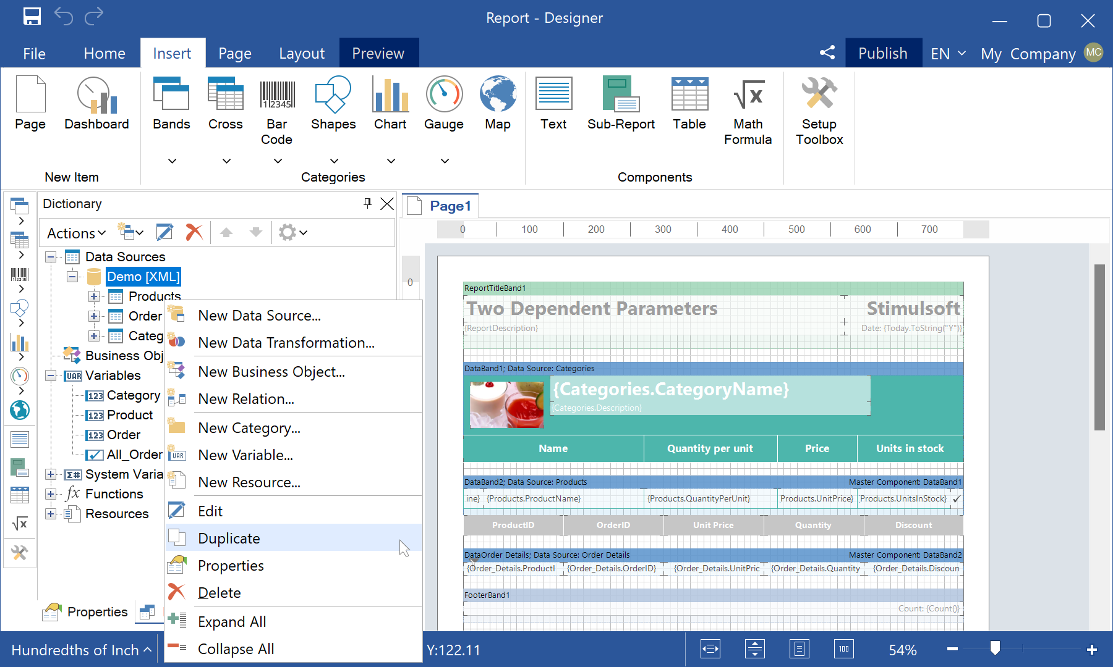Insert a new Page item
The width and height of the screenshot is (1113, 667).
point(30,103)
